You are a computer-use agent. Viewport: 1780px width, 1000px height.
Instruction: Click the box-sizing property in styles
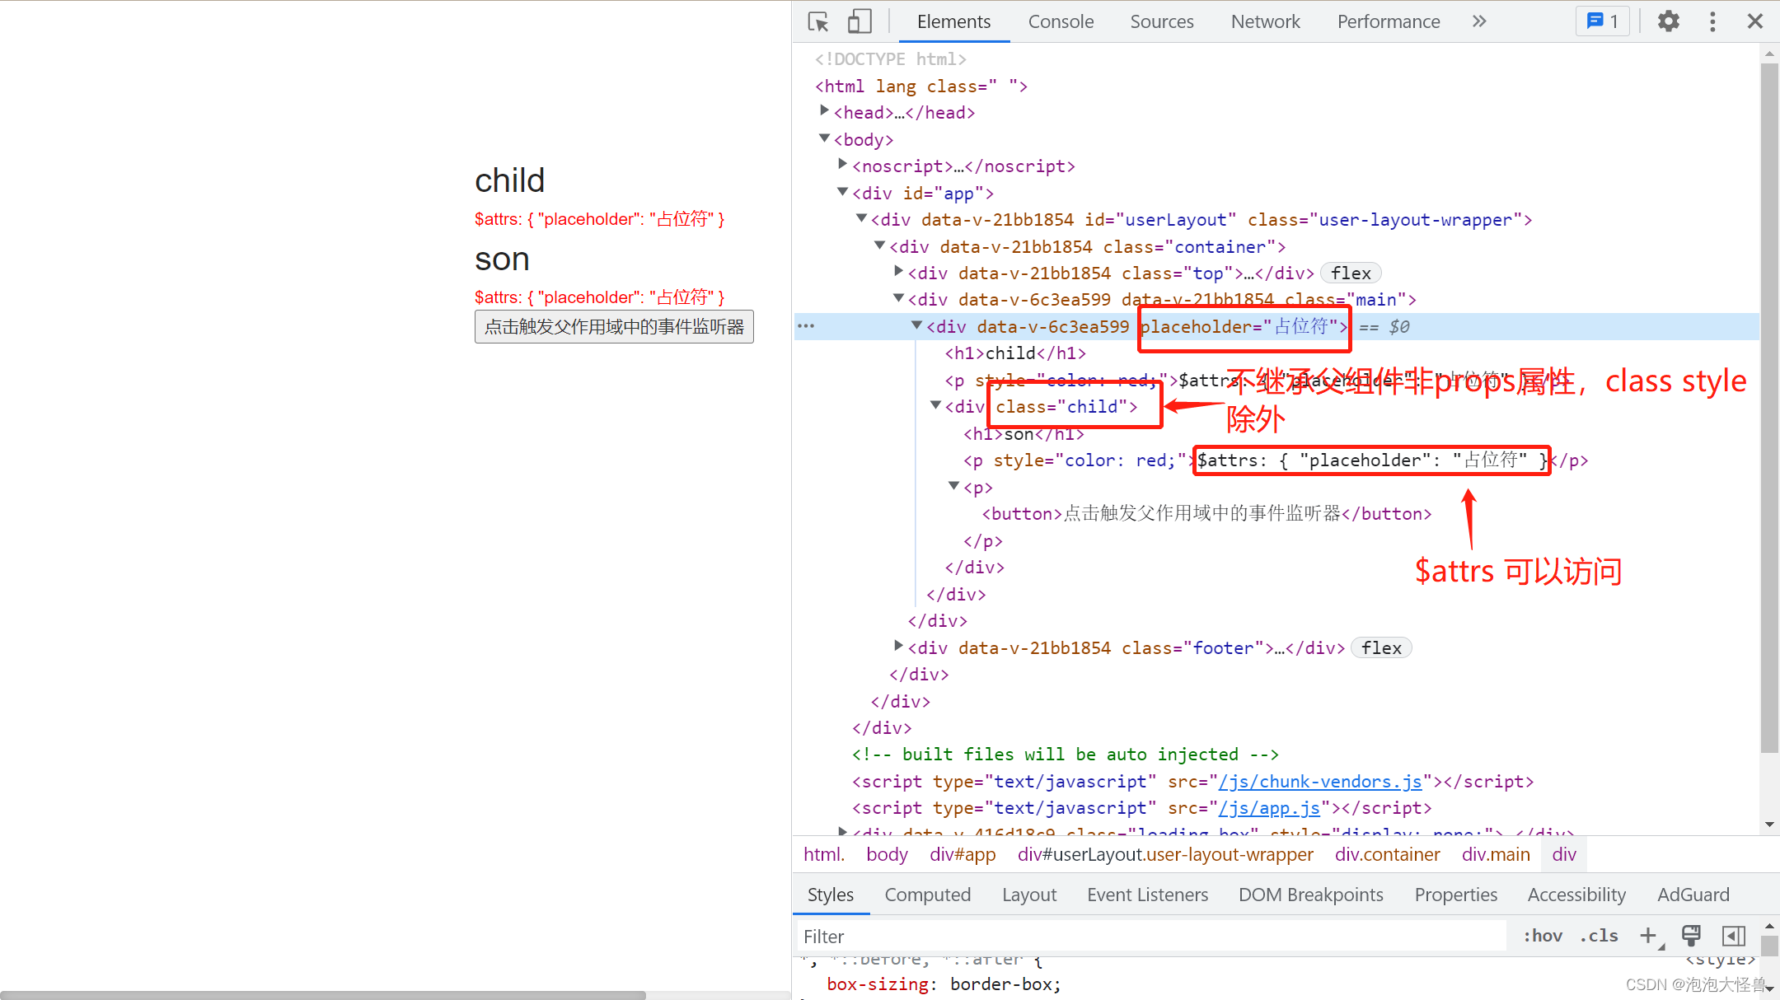pyautogui.click(x=878, y=984)
